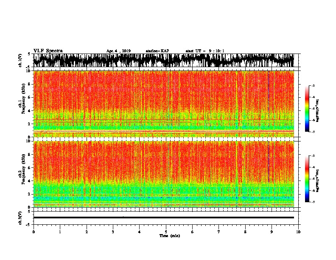This screenshot has height=260, width=336.
Task: Click the time axis tick label "6"
Action: click(x=193, y=232)
